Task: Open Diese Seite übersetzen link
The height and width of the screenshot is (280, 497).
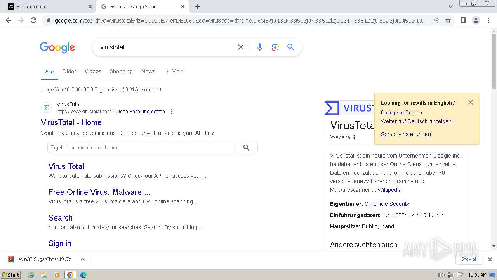Action: (x=140, y=112)
